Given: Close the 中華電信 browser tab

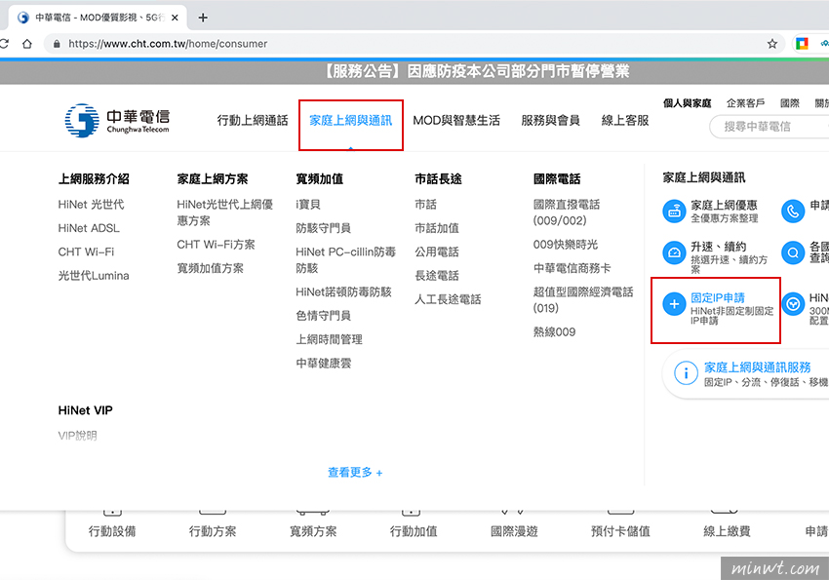Looking at the screenshot, I should (175, 18).
